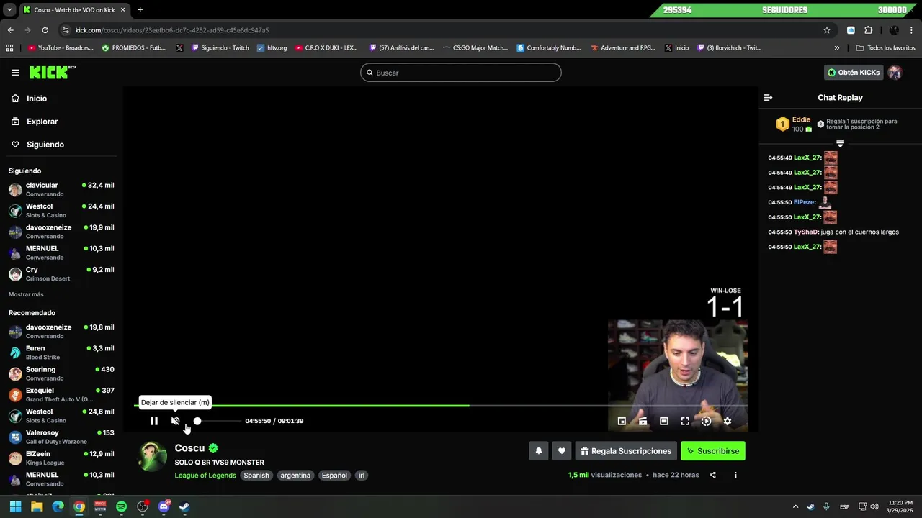Image resolution: width=922 pixels, height=518 pixels.
Task: Expand followed list with Mostrar más
Action: click(26, 294)
